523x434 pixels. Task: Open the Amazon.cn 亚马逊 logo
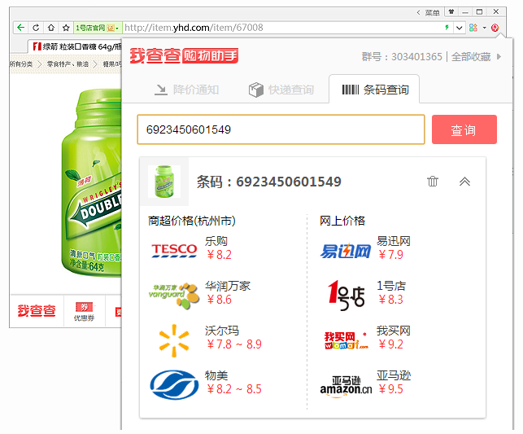346,385
